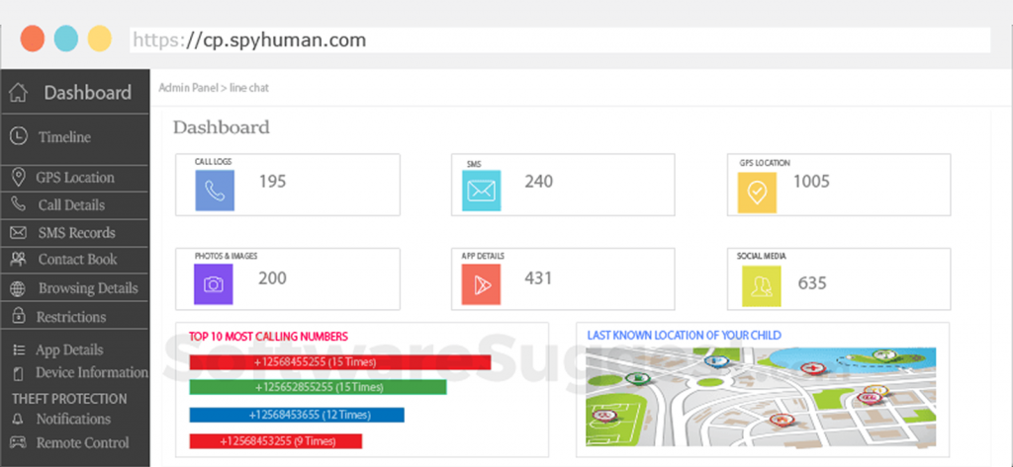Viewport: 1013px width, 467px height.
Task: Click the SMS envelope icon tile
Action: pyautogui.click(x=482, y=191)
